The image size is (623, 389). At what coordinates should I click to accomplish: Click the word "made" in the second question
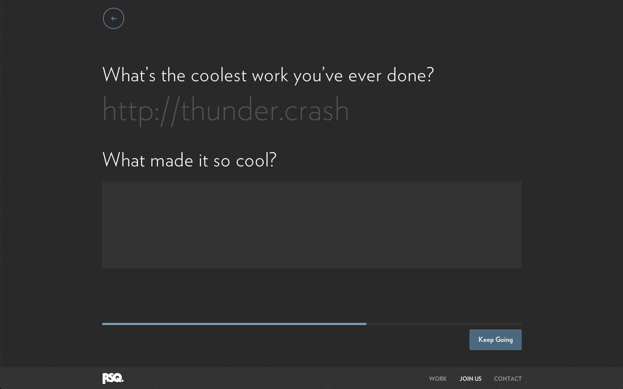(x=171, y=160)
